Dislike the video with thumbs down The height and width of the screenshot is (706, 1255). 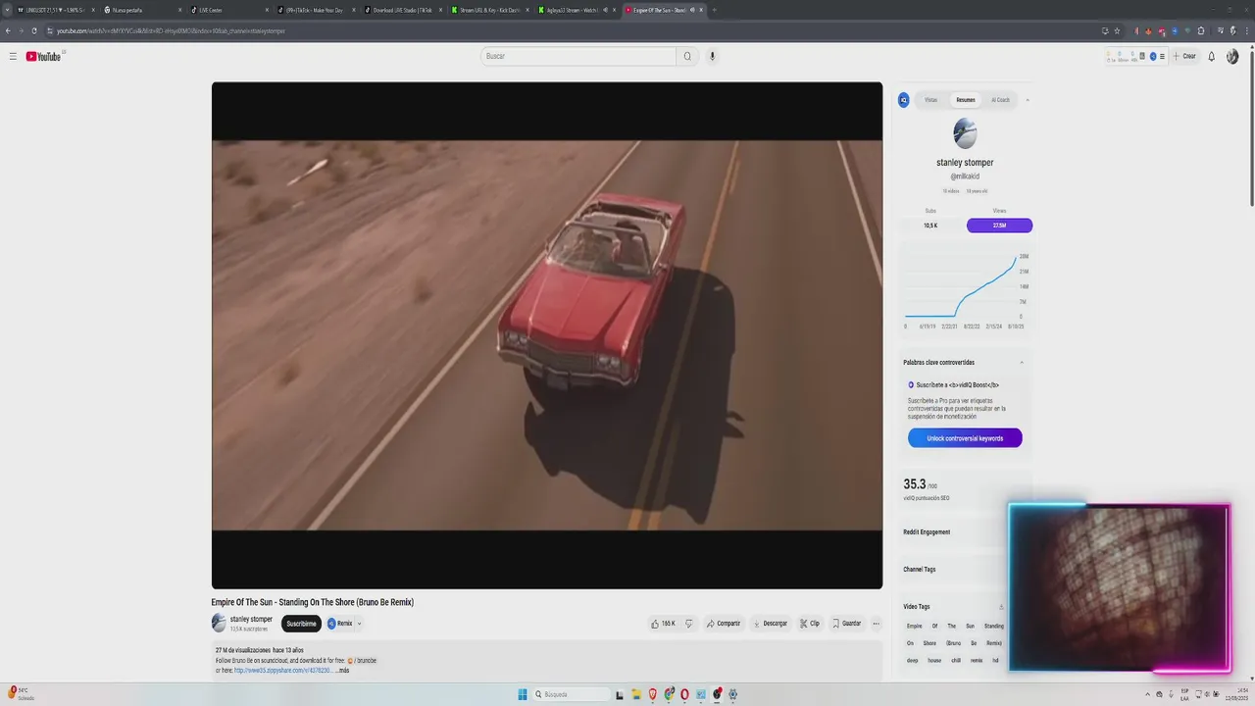[688, 624]
